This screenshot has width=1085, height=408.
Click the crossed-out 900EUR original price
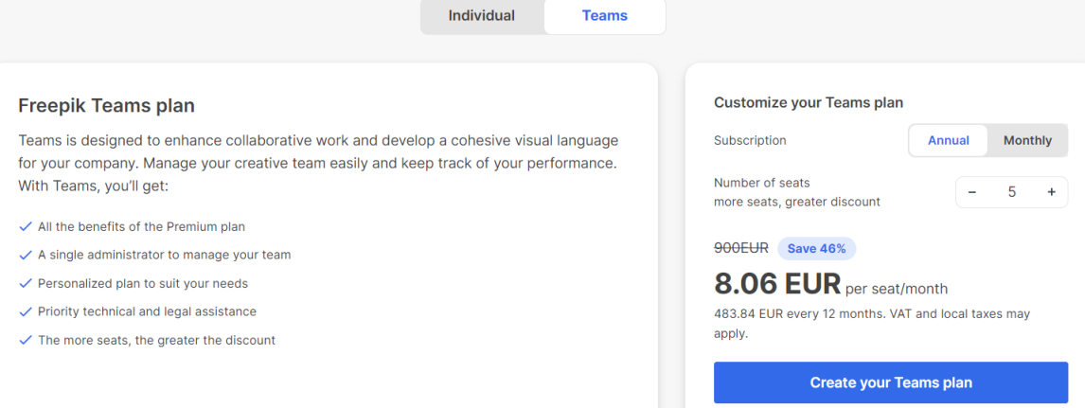pyautogui.click(x=740, y=248)
